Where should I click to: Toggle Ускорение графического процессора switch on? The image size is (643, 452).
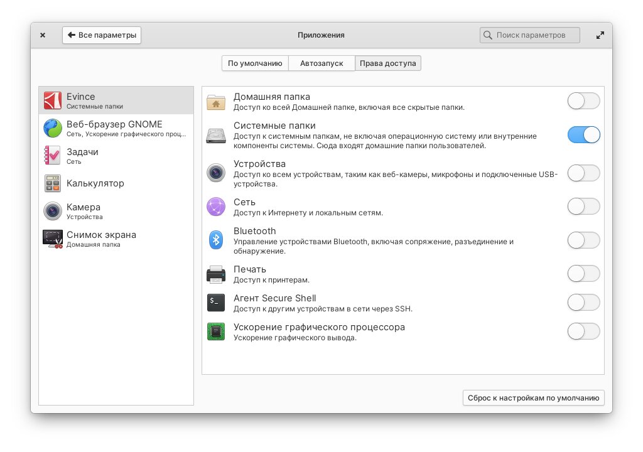(583, 331)
